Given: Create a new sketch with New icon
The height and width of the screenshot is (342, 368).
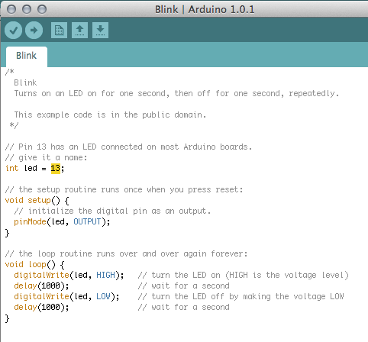Looking at the screenshot, I should tap(59, 31).
